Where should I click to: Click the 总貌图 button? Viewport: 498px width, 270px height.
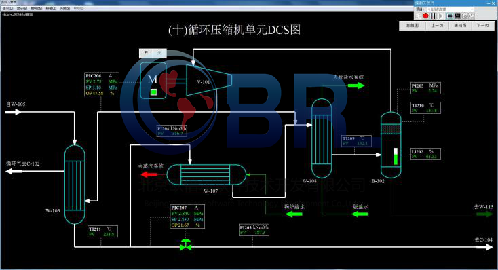click(413, 25)
